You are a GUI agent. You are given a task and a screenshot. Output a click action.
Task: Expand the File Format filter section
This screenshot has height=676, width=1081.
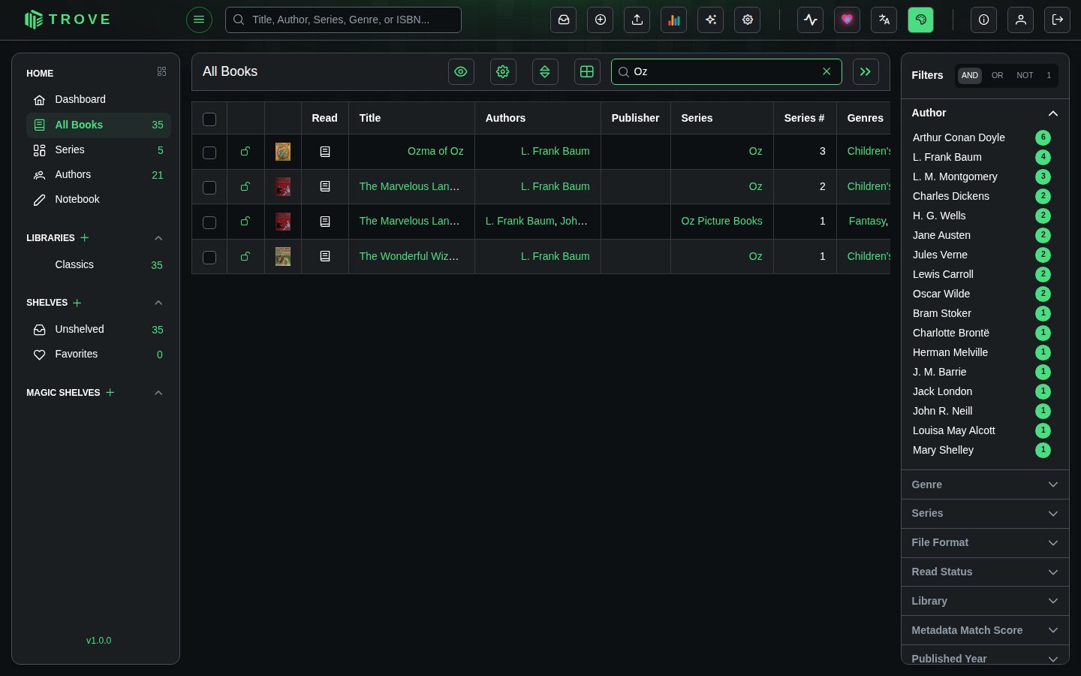pyautogui.click(x=985, y=542)
